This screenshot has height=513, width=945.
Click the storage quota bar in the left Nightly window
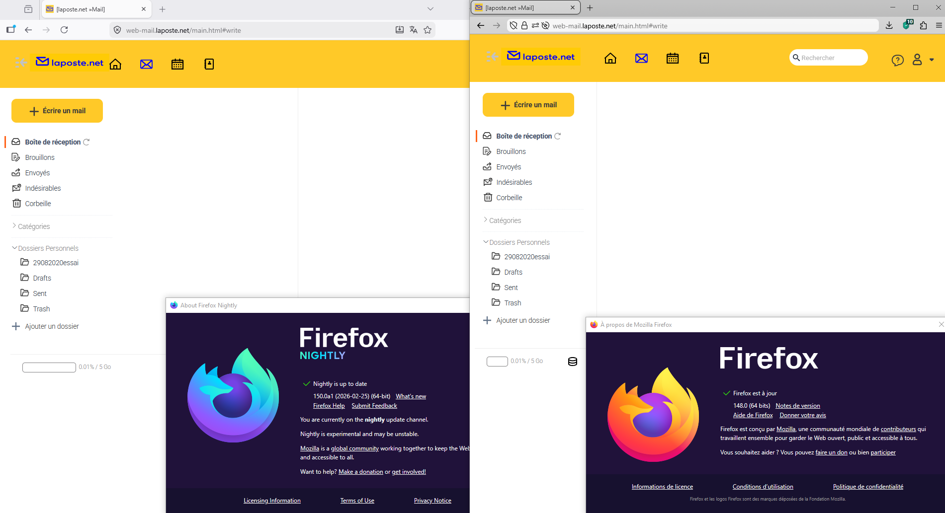(49, 367)
